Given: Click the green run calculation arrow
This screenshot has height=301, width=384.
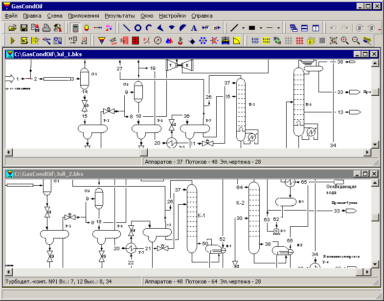Looking at the screenshot, I should click(x=13, y=41).
